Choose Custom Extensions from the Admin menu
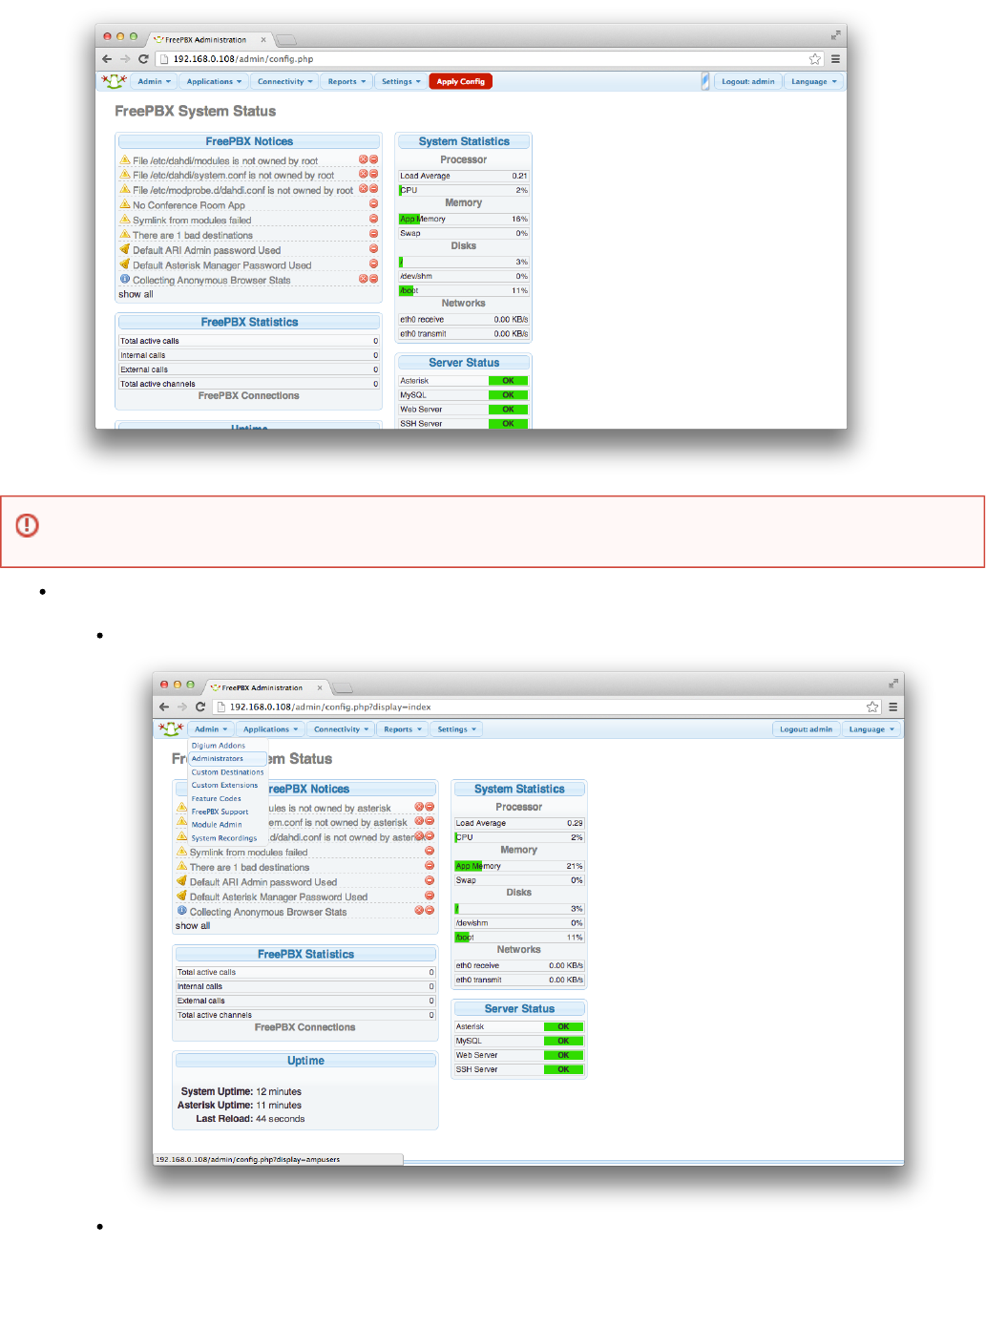Viewport: 986px width, 1329px height. coord(224,786)
